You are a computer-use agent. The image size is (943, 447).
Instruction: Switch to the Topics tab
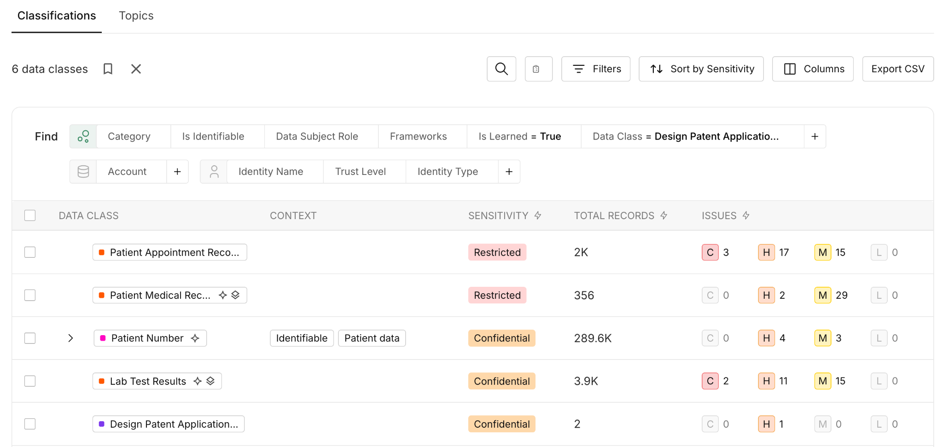[136, 16]
